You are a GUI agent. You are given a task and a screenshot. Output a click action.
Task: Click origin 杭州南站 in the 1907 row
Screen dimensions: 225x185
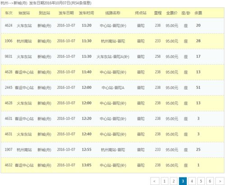[x=24, y=150]
